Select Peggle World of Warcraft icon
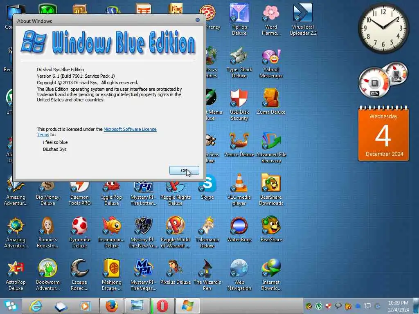 [175, 232]
